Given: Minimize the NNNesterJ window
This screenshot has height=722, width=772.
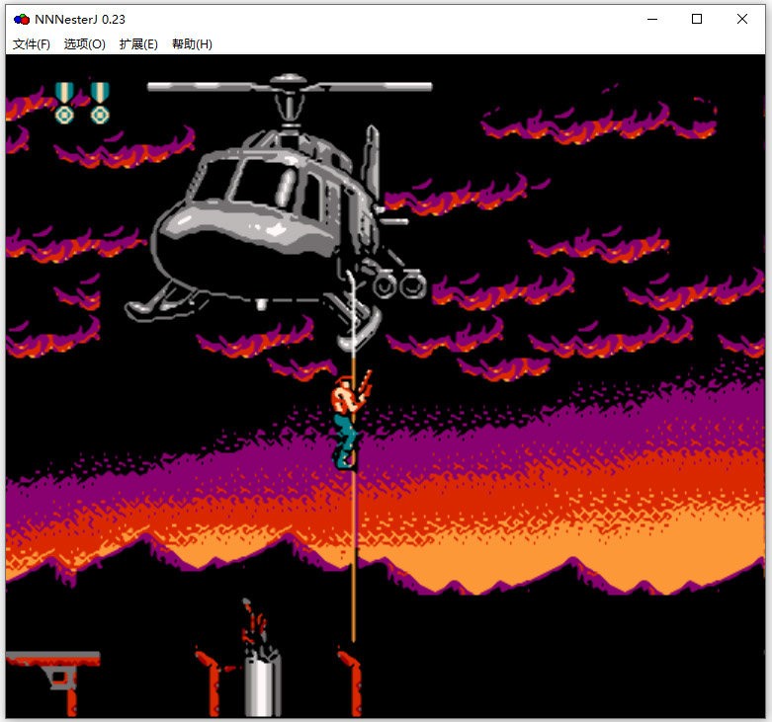Looking at the screenshot, I should click(652, 19).
